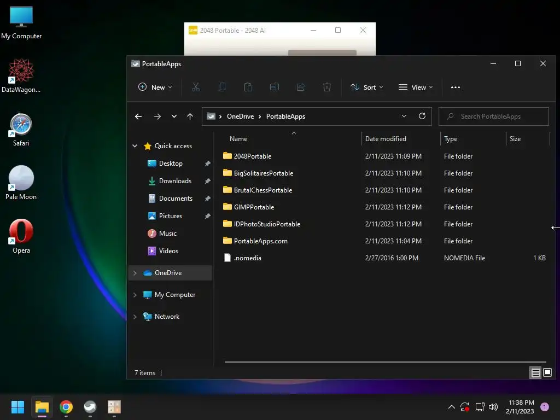The image size is (560, 420).
Task: Launch Safari from the desktop
Action: [x=21, y=130]
